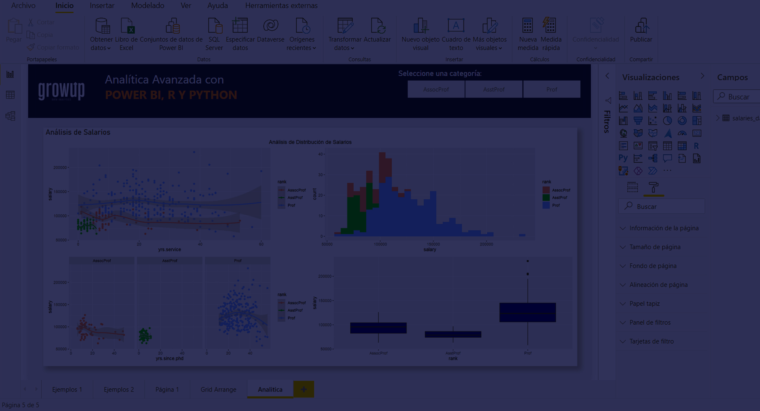Open the Archivo menu
Screen dimensions: 760x411
click(x=23, y=6)
